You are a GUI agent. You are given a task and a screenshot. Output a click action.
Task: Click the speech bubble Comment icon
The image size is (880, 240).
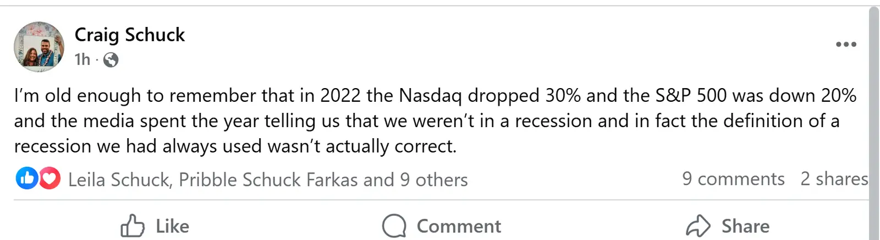click(x=394, y=226)
